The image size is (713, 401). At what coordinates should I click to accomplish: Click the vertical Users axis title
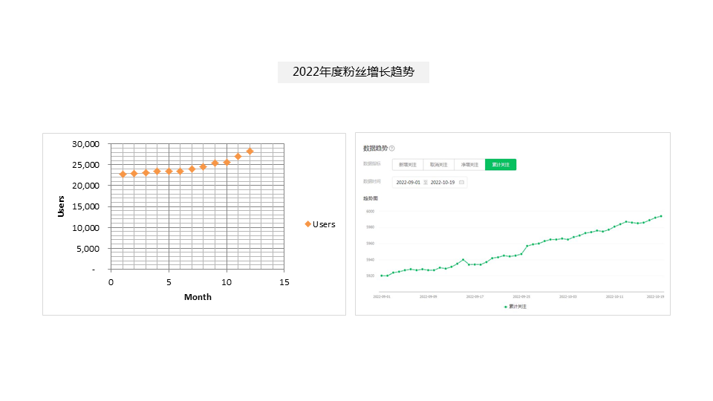(61, 206)
